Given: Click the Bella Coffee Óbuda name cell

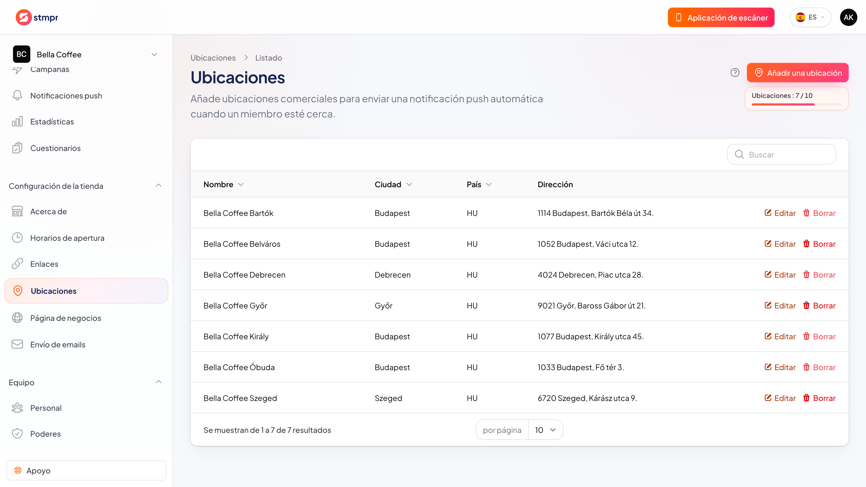Looking at the screenshot, I should coord(239,367).
